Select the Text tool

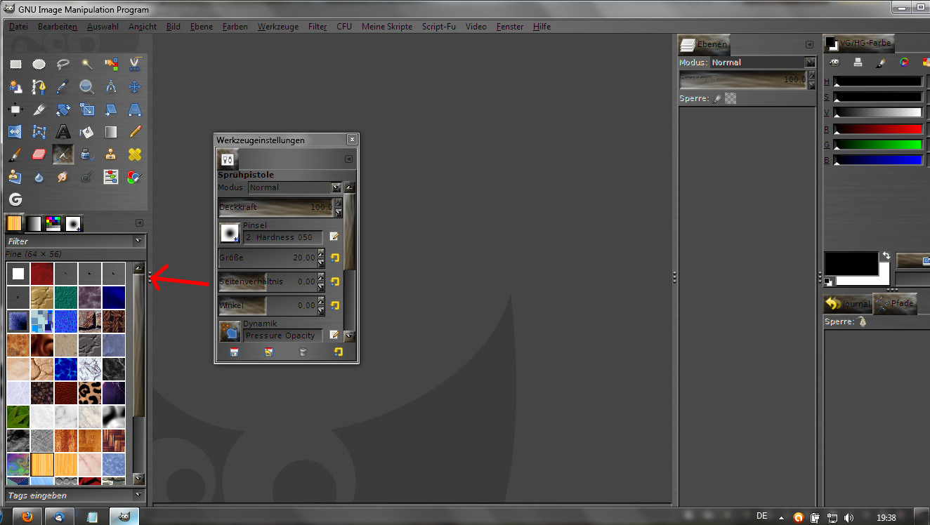pyautogui.click(x=63, y=131)
